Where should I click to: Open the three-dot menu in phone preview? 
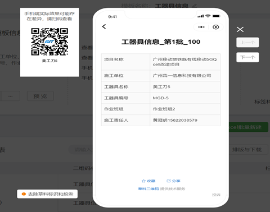[201, 27]
